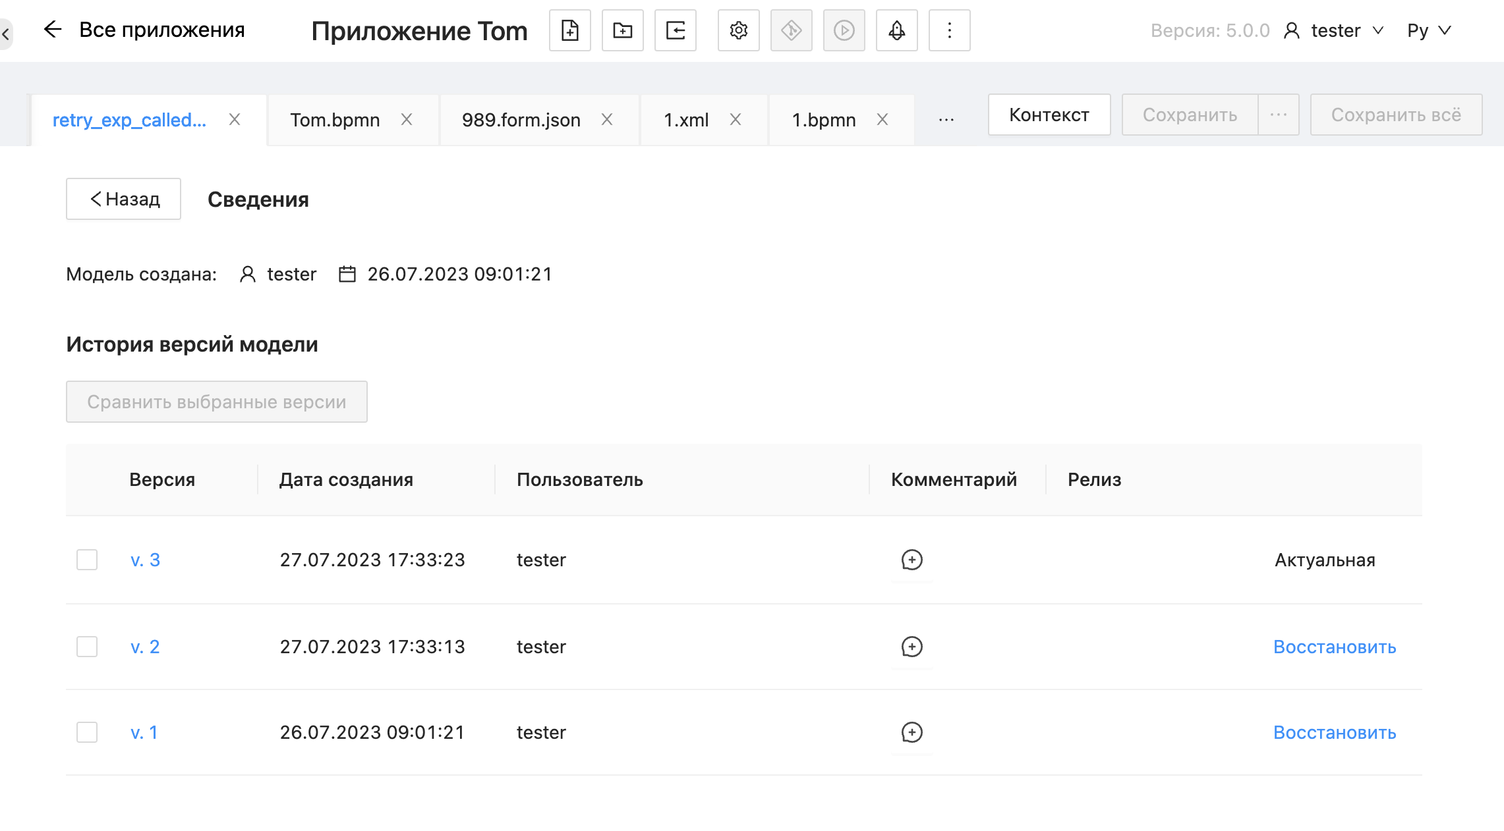Open the vertical three-dots toolbar menu
The height and width of the screenshot is (831, 1504).
tap(949, 30)
